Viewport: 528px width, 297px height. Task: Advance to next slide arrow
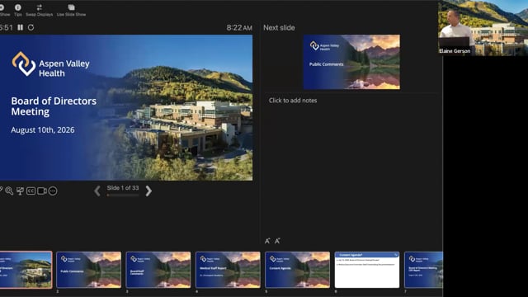click(148, 191)
